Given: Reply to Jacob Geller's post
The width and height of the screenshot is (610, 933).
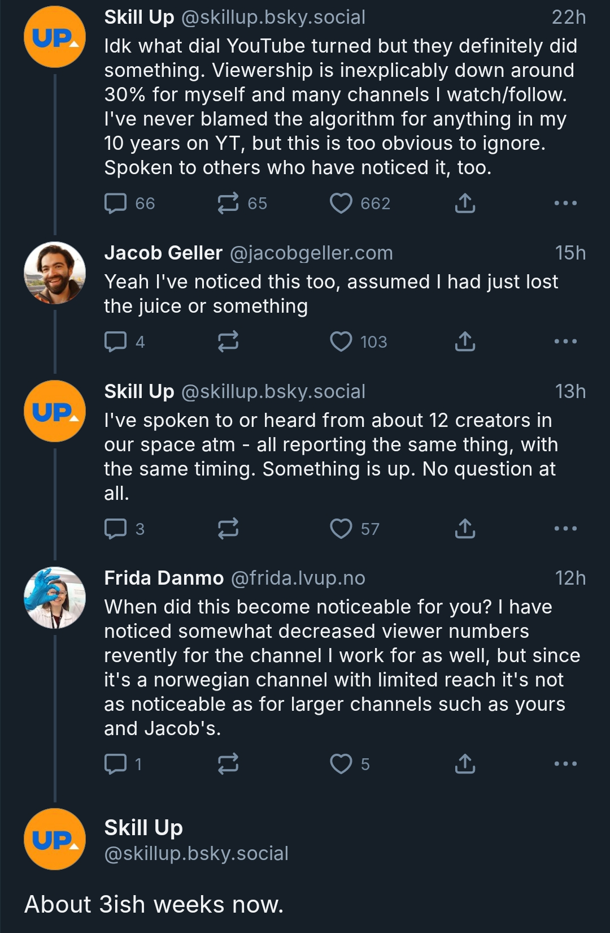Looking at the screenshot, I should [116, 342].
